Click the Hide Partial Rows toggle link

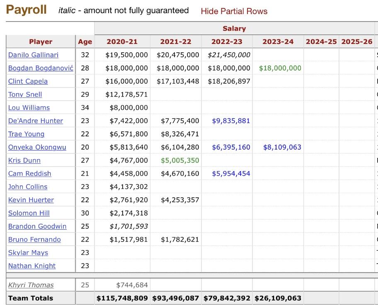pyautogui.click(x=234, y=11)
